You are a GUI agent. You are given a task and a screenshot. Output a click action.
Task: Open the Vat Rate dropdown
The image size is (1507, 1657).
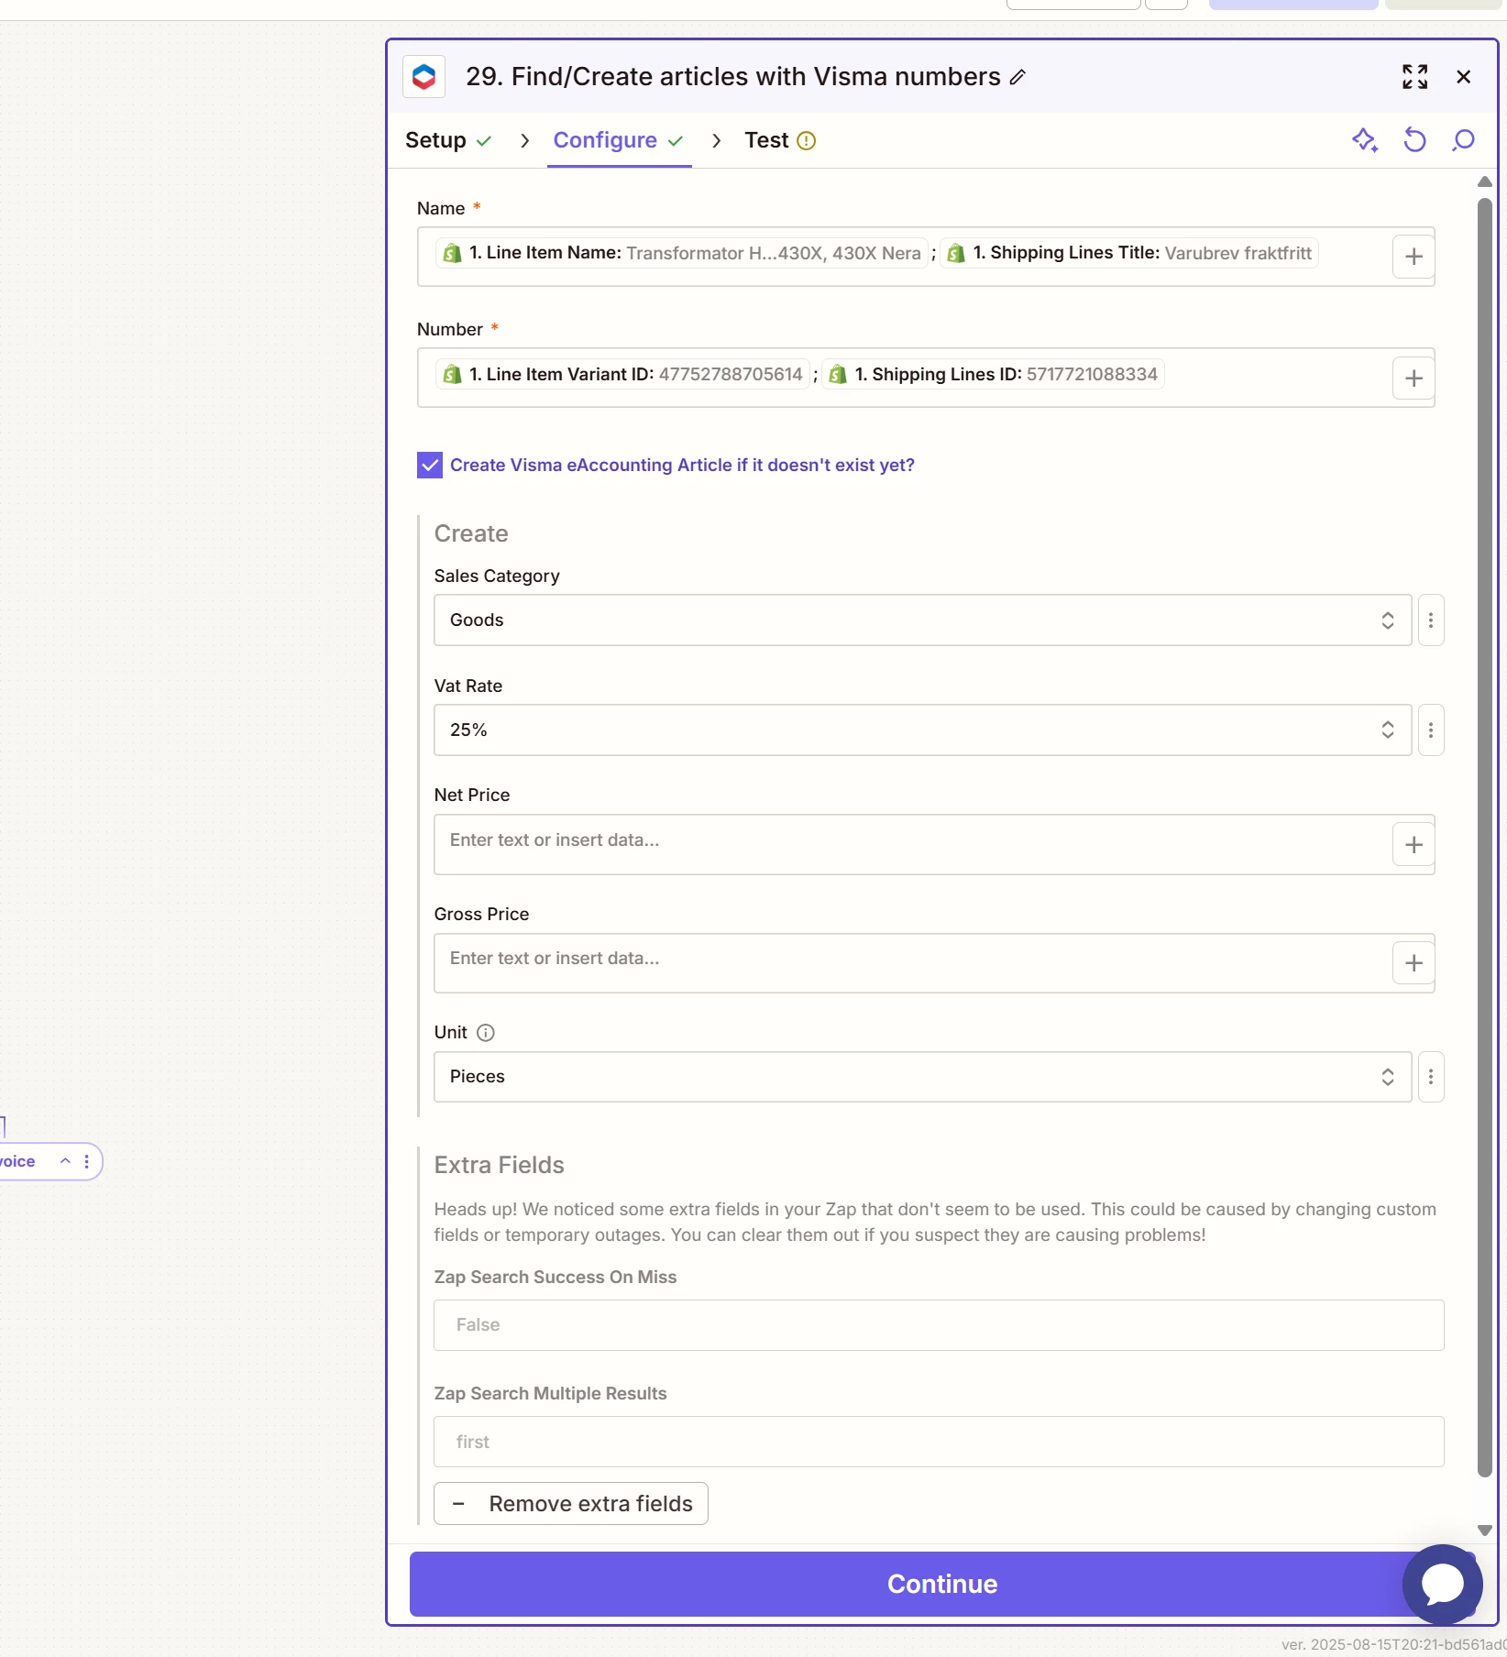point(922,730)
